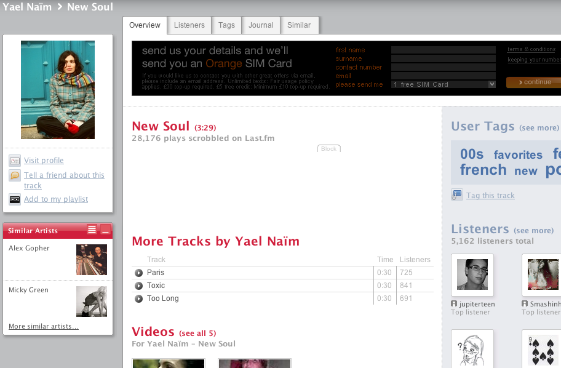Click the Toxic track name
This screenshot has width=561, height=368.
pos(156,286)
